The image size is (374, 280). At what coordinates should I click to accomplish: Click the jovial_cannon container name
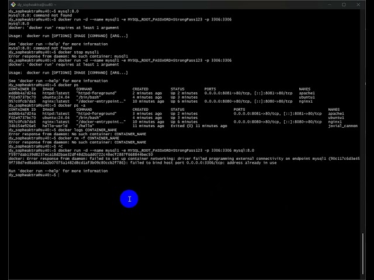coord(343,126)
